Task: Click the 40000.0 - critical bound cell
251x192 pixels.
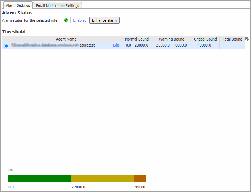Action: tap(205, 45)
